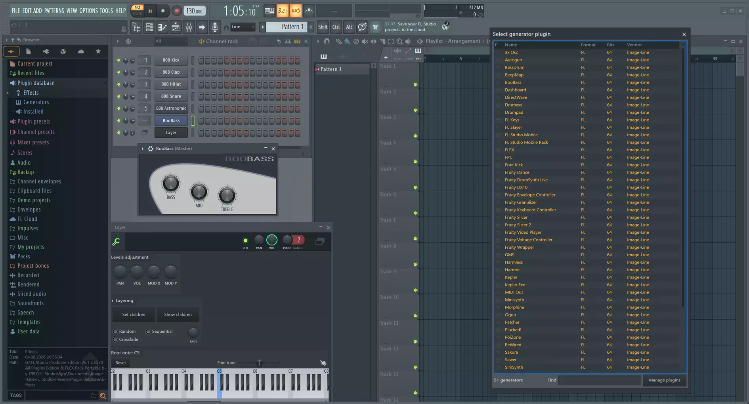Select the Paint brush tool in Playlist
749x404 pixels.
pyautogui.click(x=347, y=41)
